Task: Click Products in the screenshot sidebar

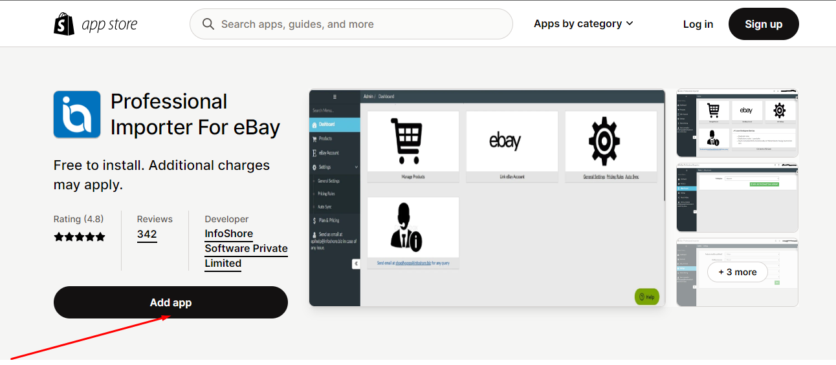Action: pyautogui.click(x=335, y=138)
